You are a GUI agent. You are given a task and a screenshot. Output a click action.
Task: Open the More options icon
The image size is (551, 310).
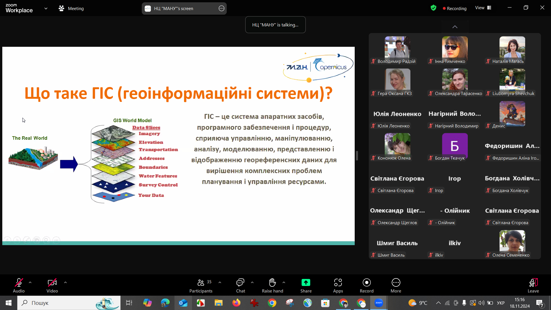click(x=396, y=283)
